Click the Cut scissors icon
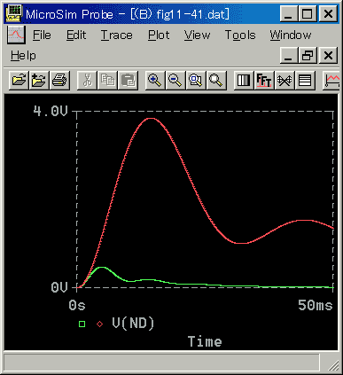 pos(87,80)
